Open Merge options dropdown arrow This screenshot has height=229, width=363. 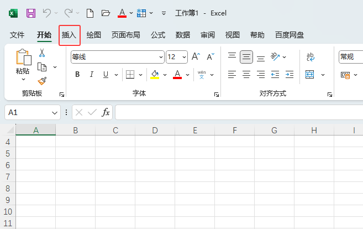coord(323,75)
